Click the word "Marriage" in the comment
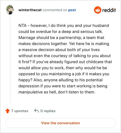The width and height of the screenshot is (121, 133). tap(27, 38)
